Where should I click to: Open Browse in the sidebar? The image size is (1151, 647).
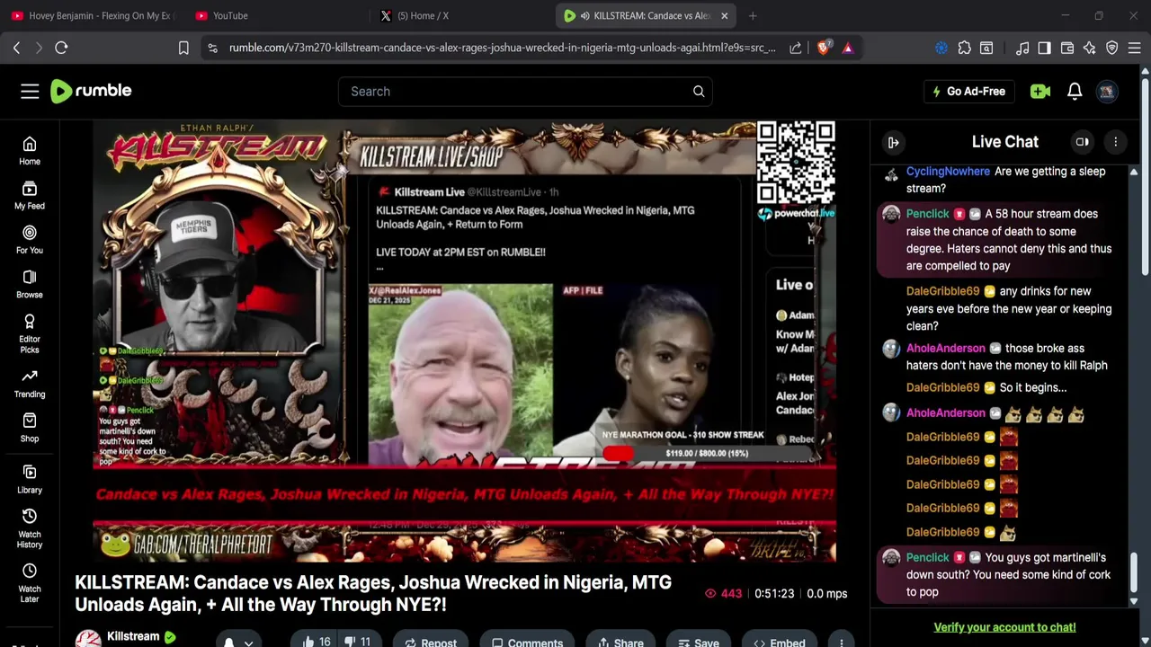pos(30,283)
